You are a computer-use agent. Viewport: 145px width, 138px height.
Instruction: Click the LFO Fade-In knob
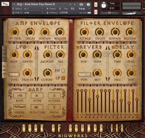(x=27, y=73)
